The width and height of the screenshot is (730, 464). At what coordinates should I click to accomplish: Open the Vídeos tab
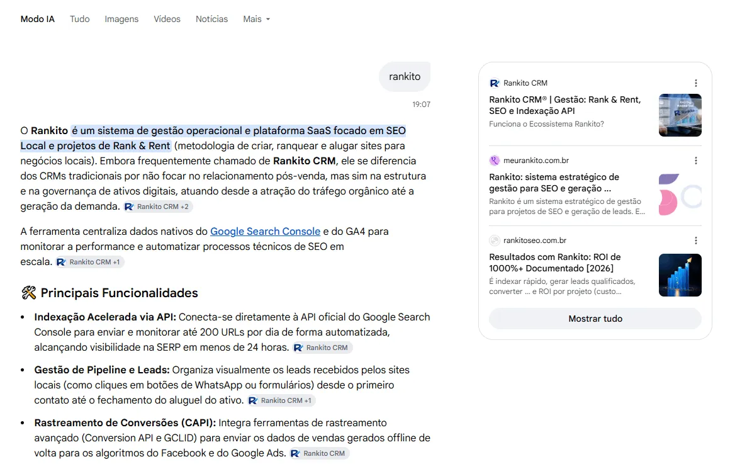pyautogui.click(x=167, y=19)
